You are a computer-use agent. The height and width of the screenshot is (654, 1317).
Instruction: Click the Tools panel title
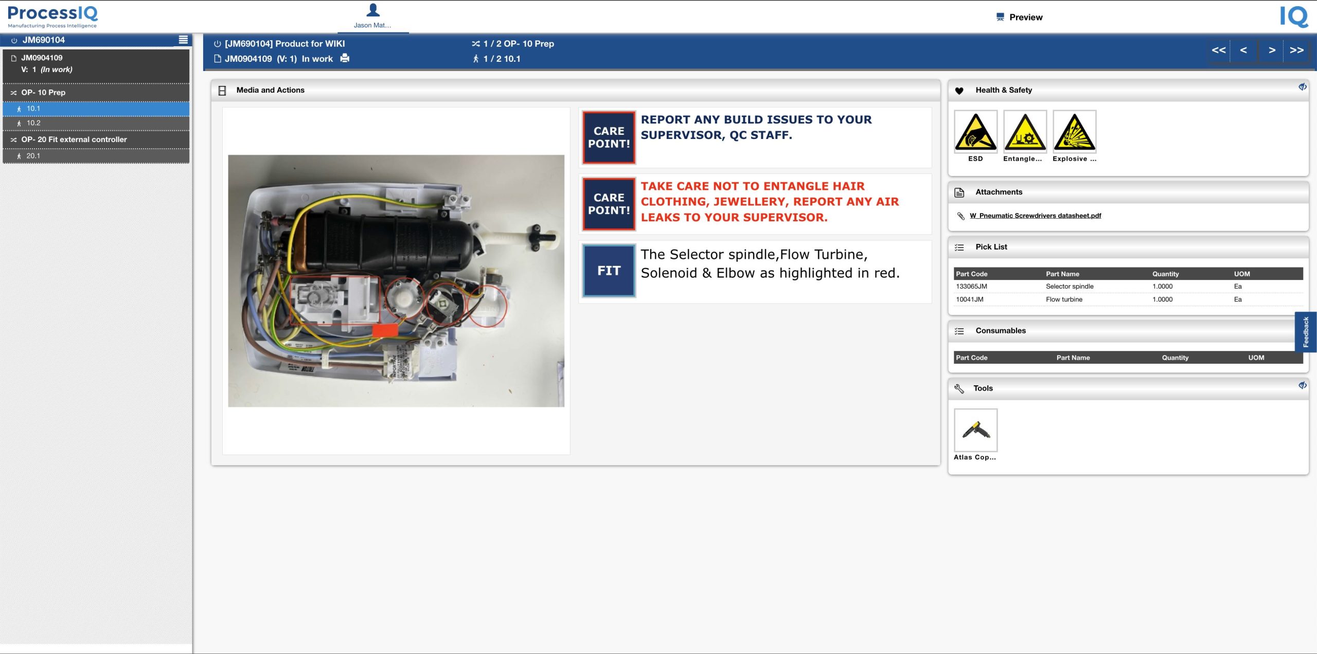click(983, 388)
